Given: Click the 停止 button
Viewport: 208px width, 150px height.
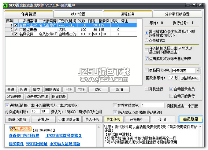Looking at the screenshot, I should pos(163,119).
